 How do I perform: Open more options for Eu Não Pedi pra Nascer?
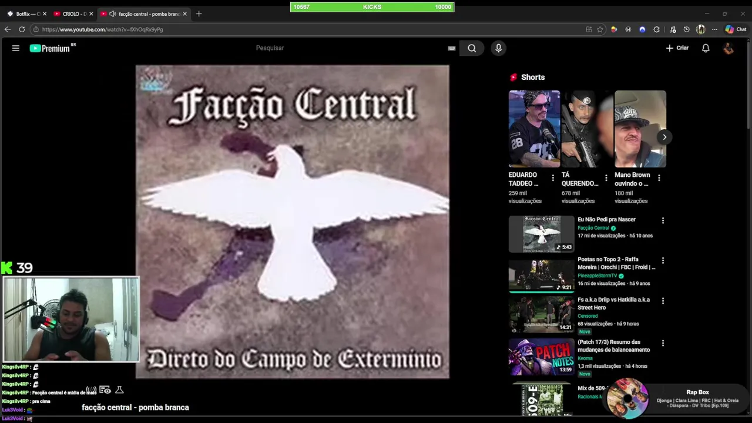click(663, 221)
